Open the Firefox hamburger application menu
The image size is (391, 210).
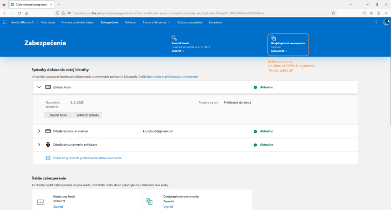coord(386,13)
